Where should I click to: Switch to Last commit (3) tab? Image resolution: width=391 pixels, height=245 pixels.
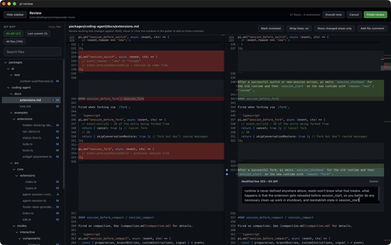38,33
